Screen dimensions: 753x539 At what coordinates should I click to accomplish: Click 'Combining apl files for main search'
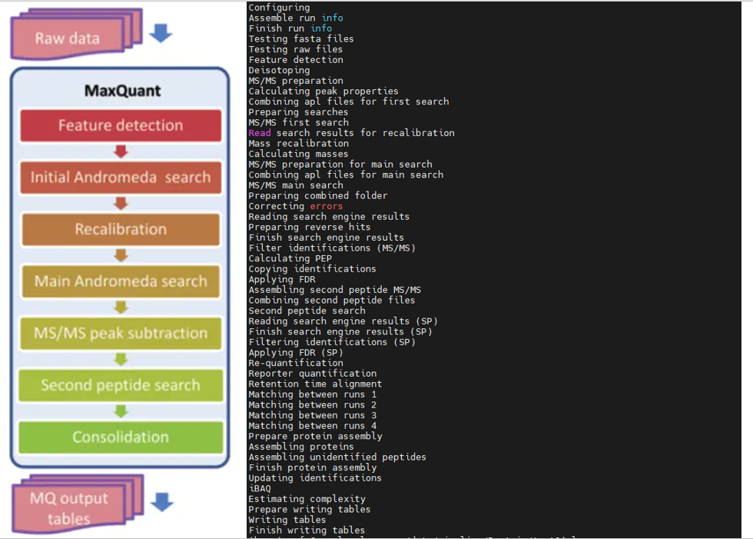(346, 175)
